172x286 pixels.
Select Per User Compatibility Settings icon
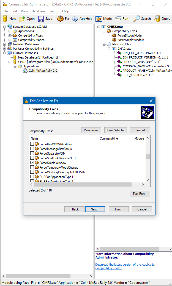coord(10,49)
